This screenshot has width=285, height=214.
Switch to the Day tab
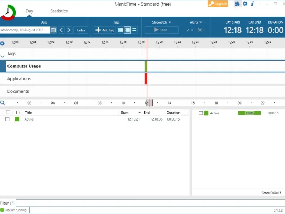(x=29, y=11)
